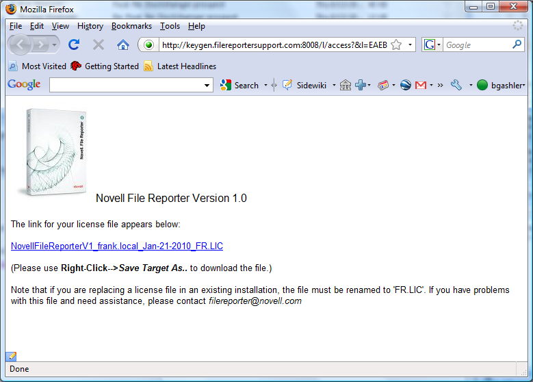Open the History menu
The image size is (533, 382).
(x=90, y=26)
